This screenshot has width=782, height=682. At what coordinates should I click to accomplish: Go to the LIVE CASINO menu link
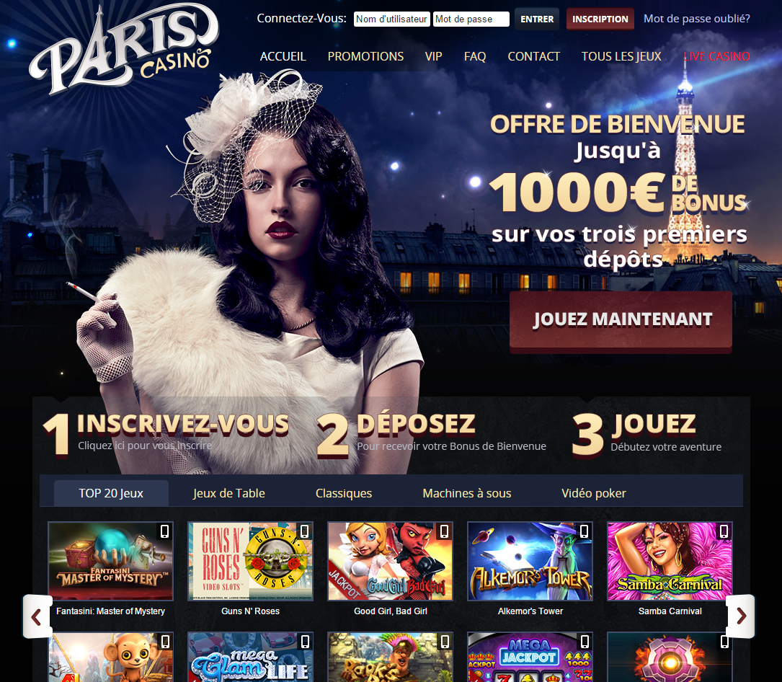click(716, 56)
